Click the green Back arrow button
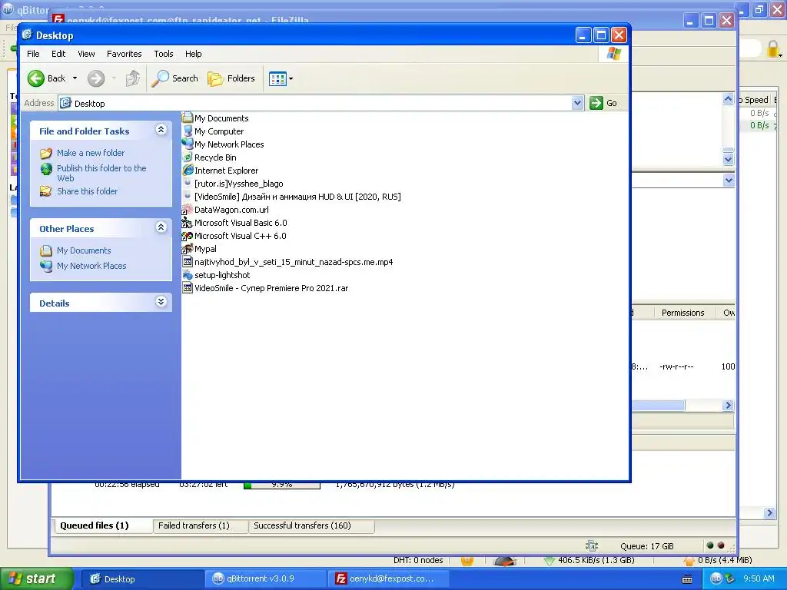The image size is (787, 590). pyautogui.click(x=36, y=78)
